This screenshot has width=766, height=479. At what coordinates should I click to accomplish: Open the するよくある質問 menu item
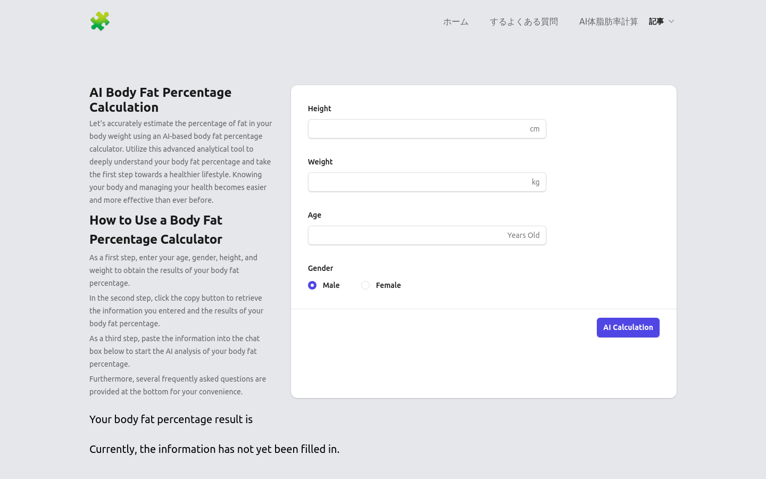[523, 22]
